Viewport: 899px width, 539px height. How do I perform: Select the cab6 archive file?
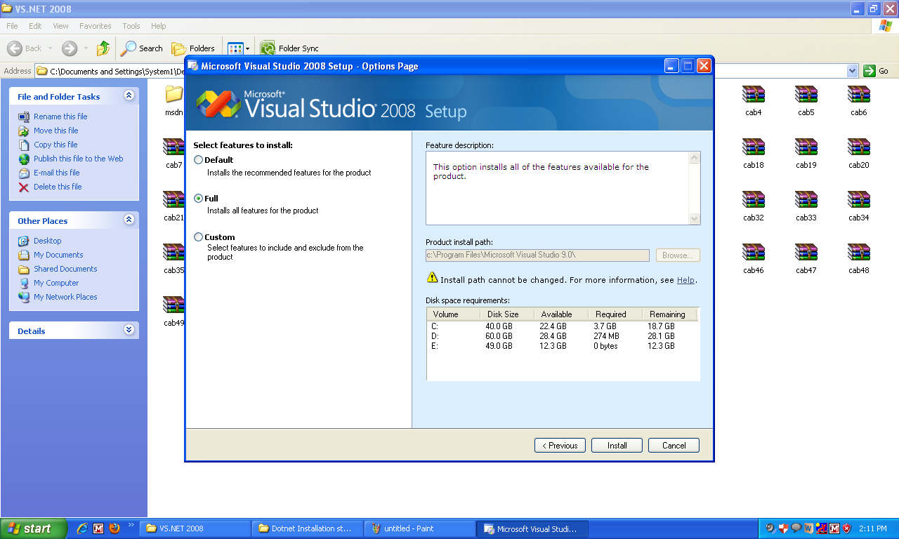859,101
